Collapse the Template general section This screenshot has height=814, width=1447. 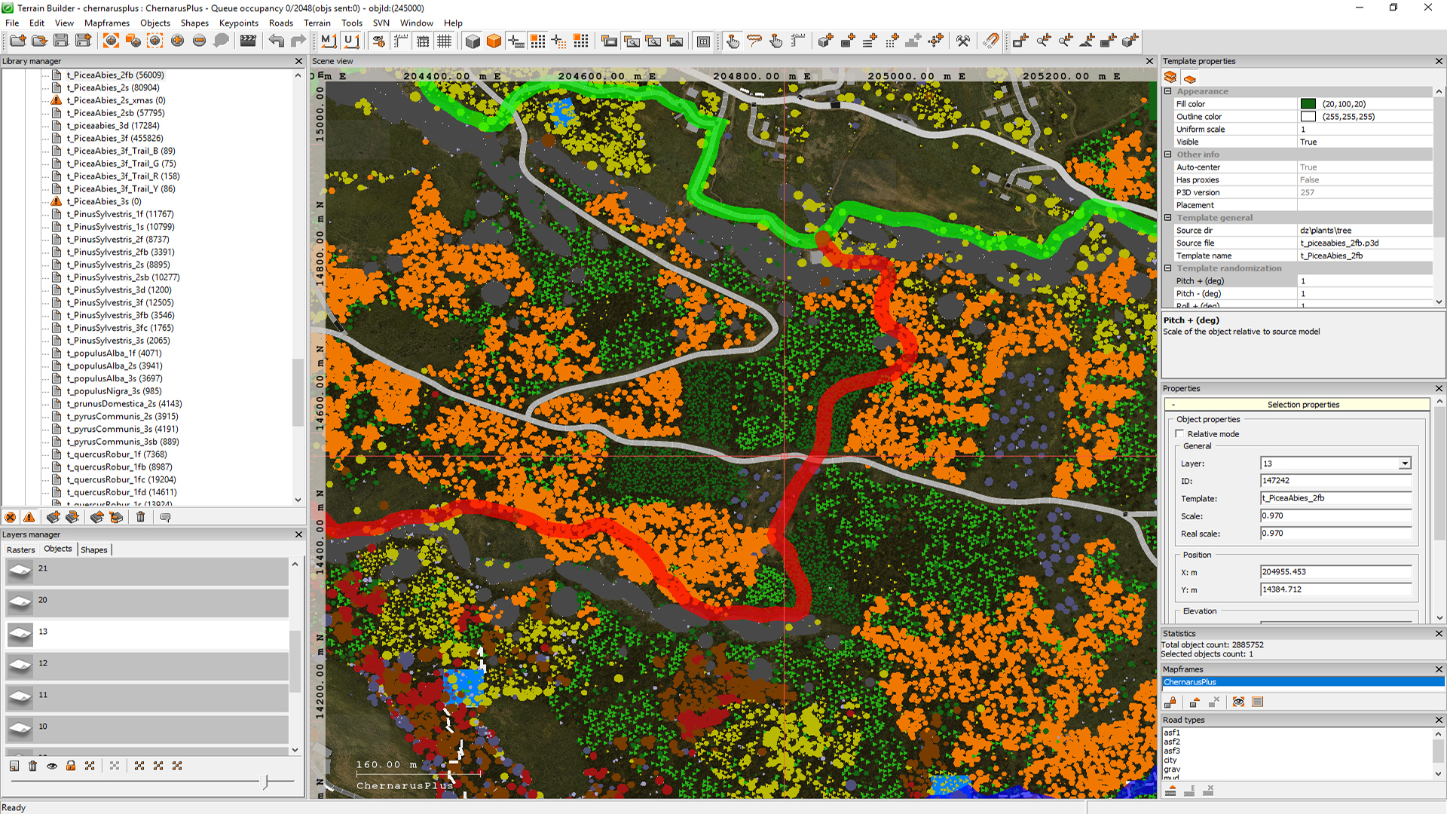(1167, 218)
